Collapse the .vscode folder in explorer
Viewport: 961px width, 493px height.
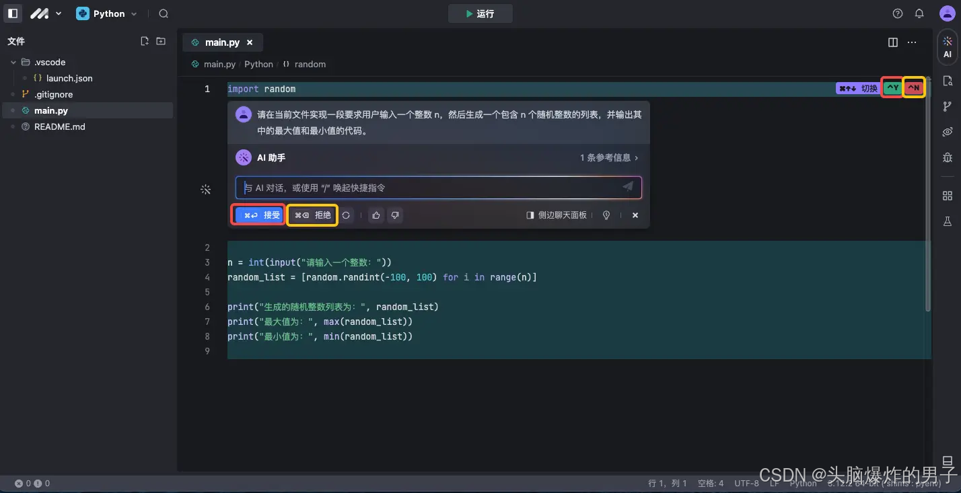(13, 62)
